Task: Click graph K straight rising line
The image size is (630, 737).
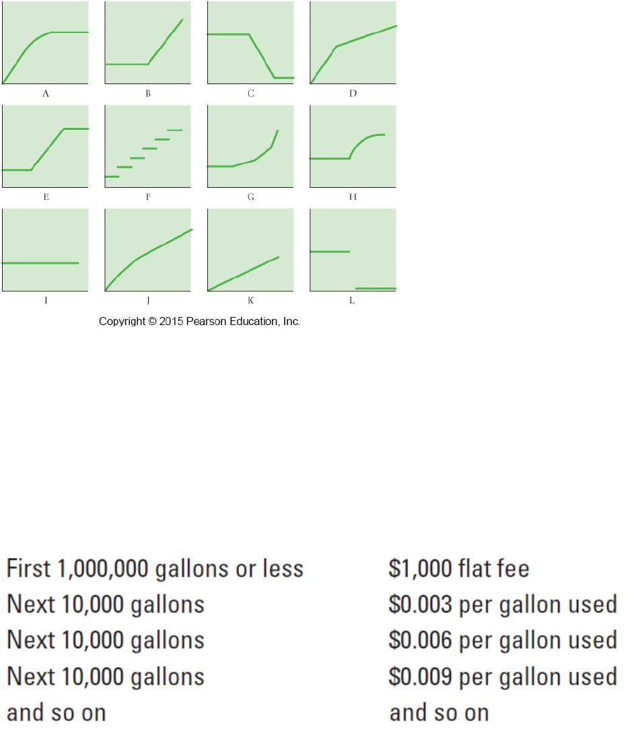Action: (x=250, y=250)
